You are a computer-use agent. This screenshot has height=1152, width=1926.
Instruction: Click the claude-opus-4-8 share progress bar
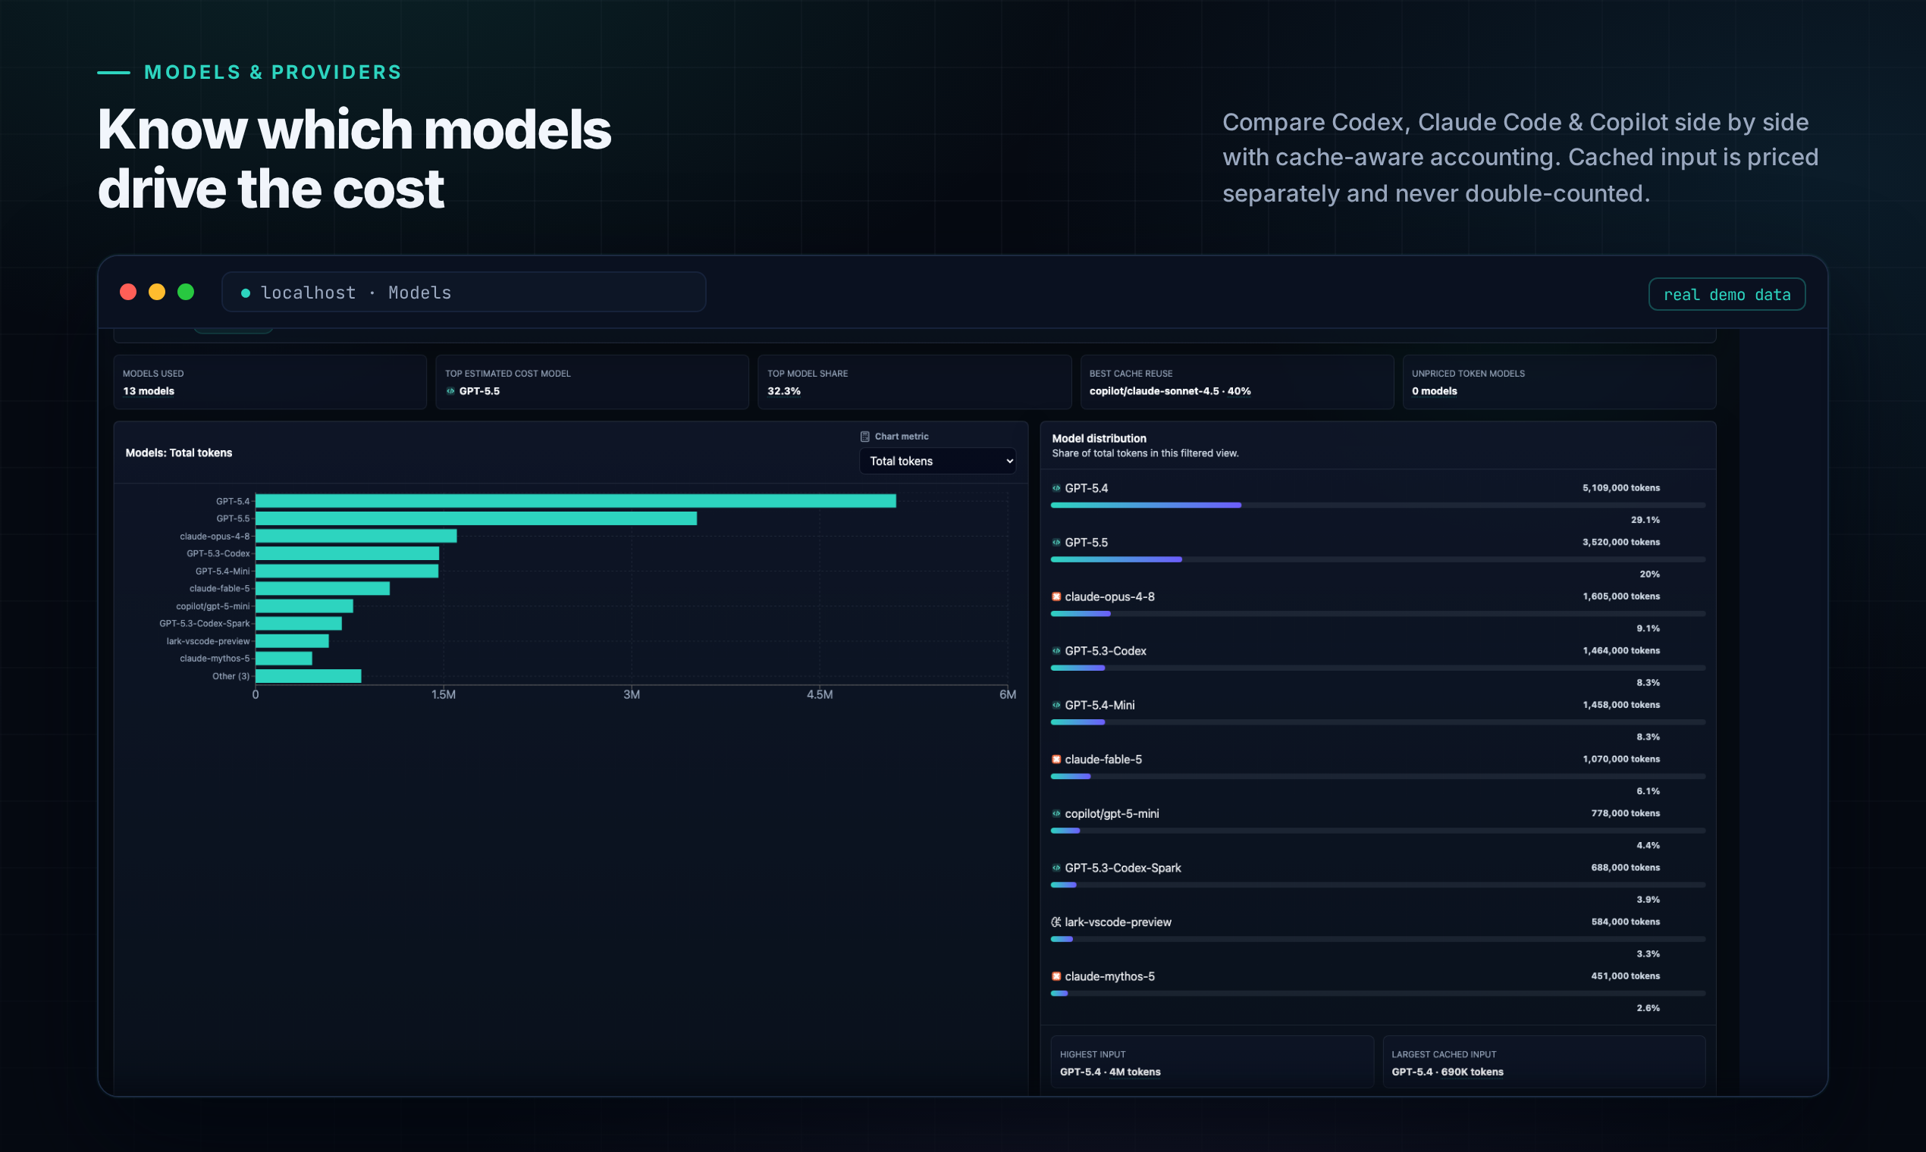click(x=1378, y=614)
